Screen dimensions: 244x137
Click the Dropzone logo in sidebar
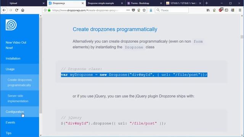pos(11,25)
